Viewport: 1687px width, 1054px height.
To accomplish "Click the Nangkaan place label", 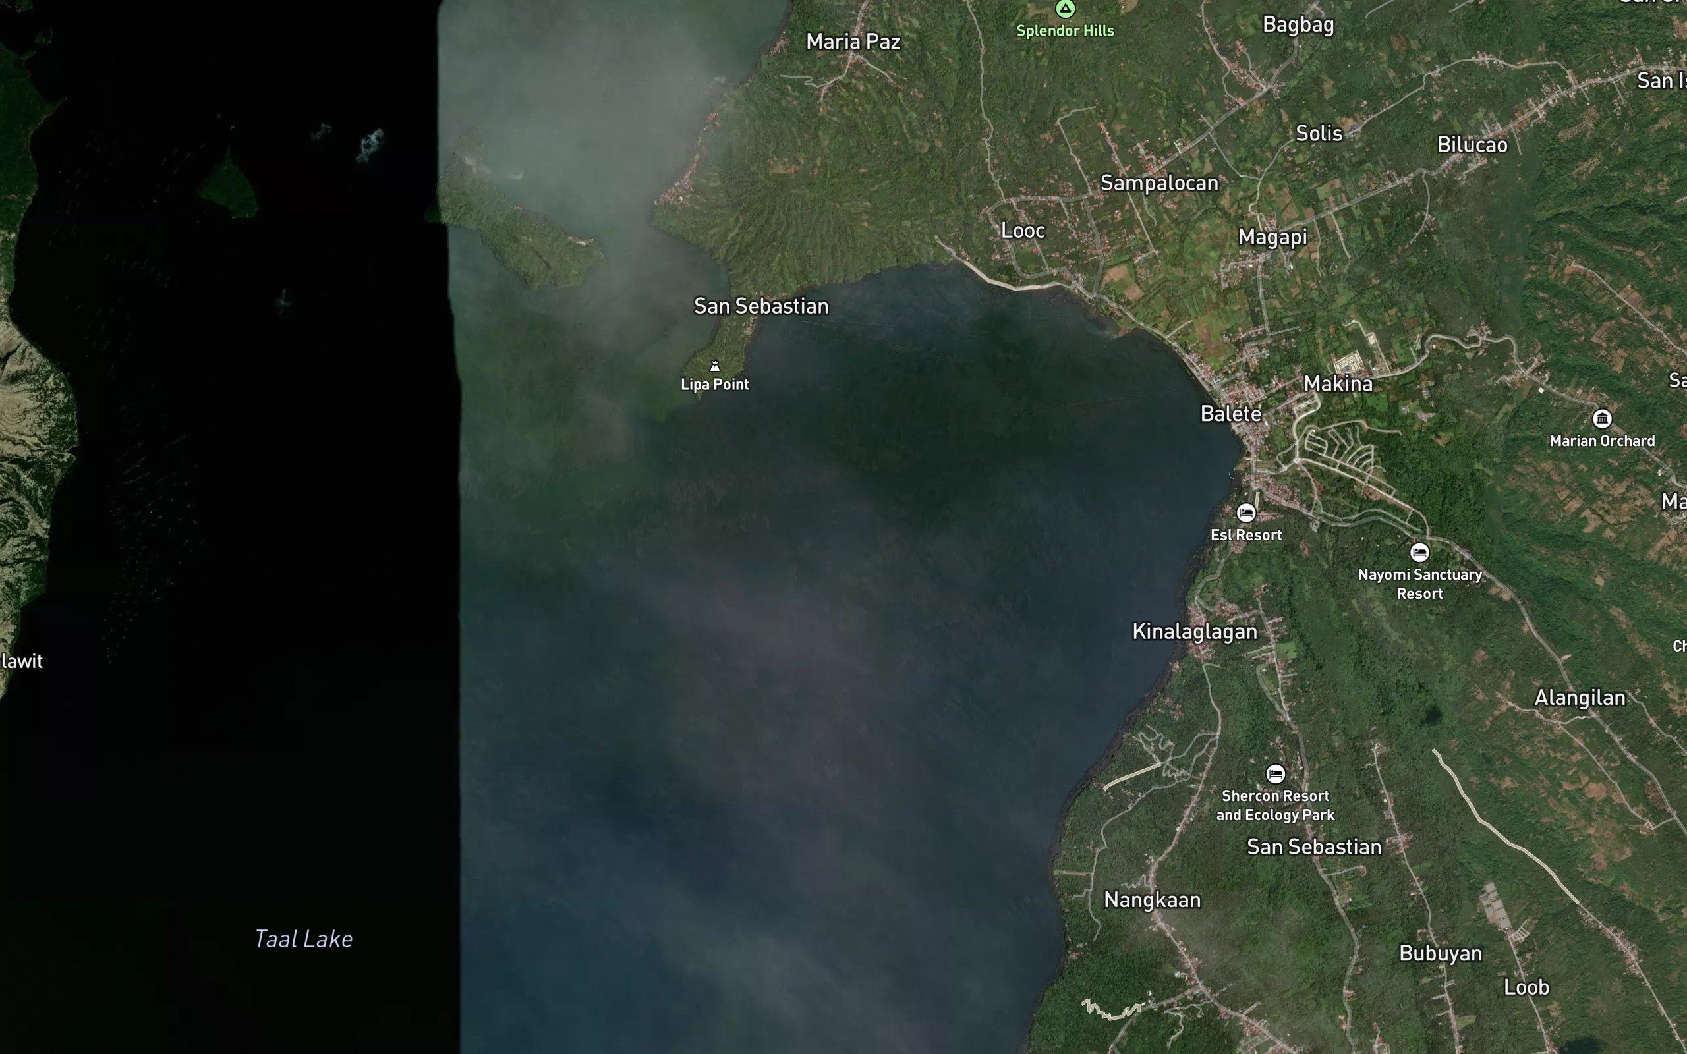I will point(1153,900).
